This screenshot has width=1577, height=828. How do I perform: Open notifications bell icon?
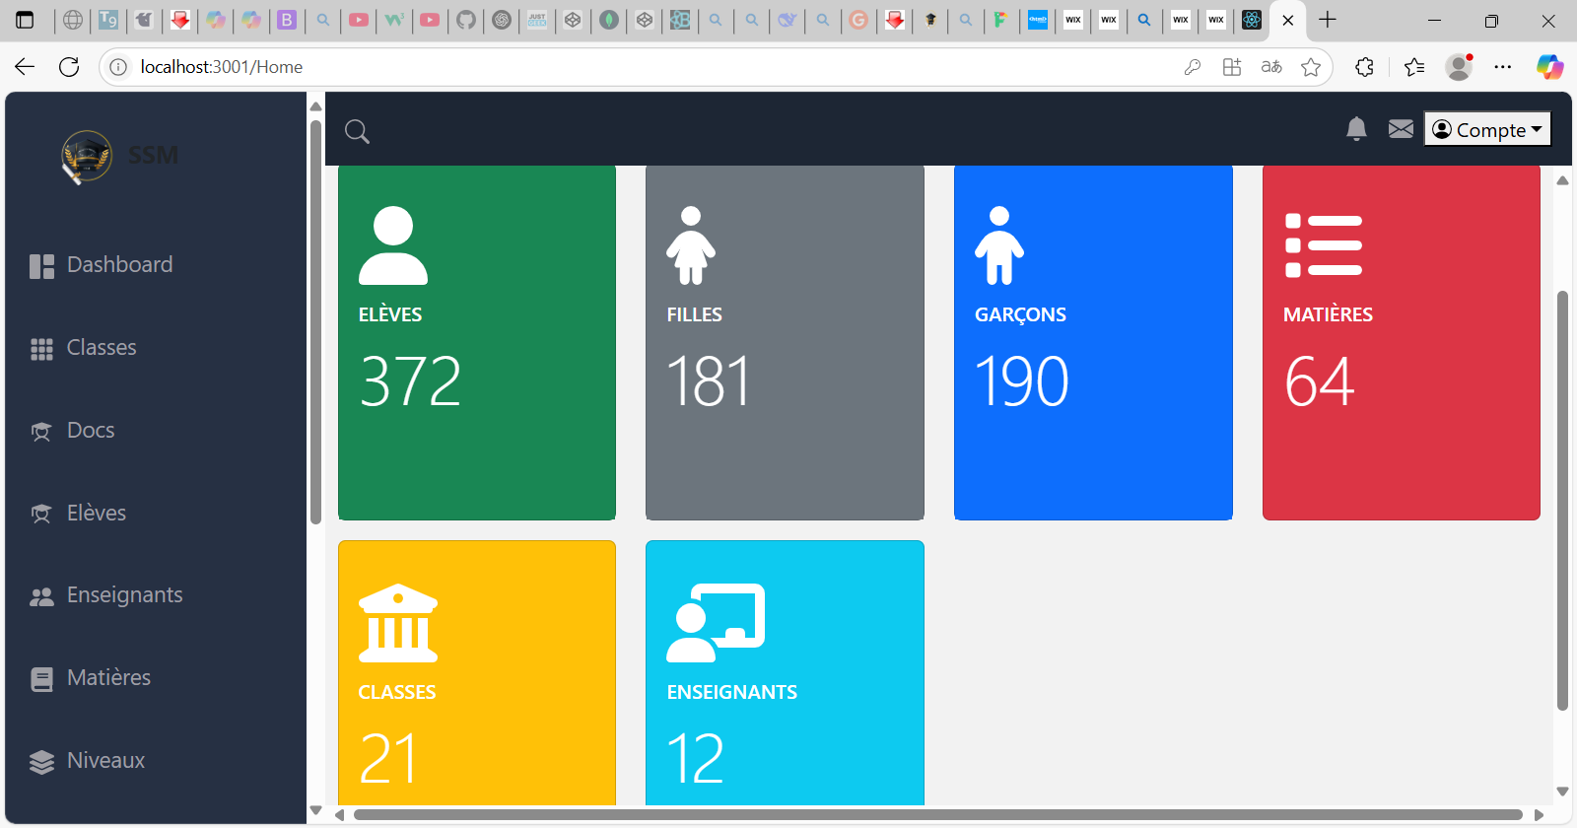(x=1356, y=129)
